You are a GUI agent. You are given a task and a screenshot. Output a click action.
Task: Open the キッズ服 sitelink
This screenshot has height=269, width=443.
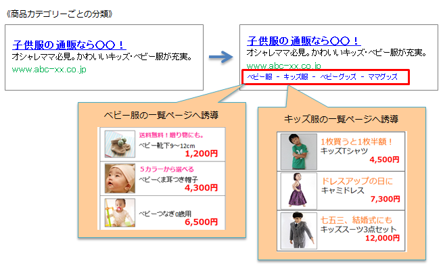click(x=296, y=77)
